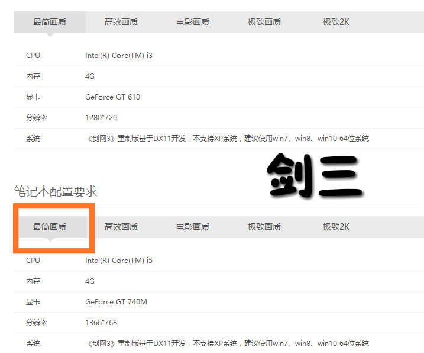Screen dimensions: 424x353
Task: Click the 1280*720 resolution value
Action: pos(101,118)
